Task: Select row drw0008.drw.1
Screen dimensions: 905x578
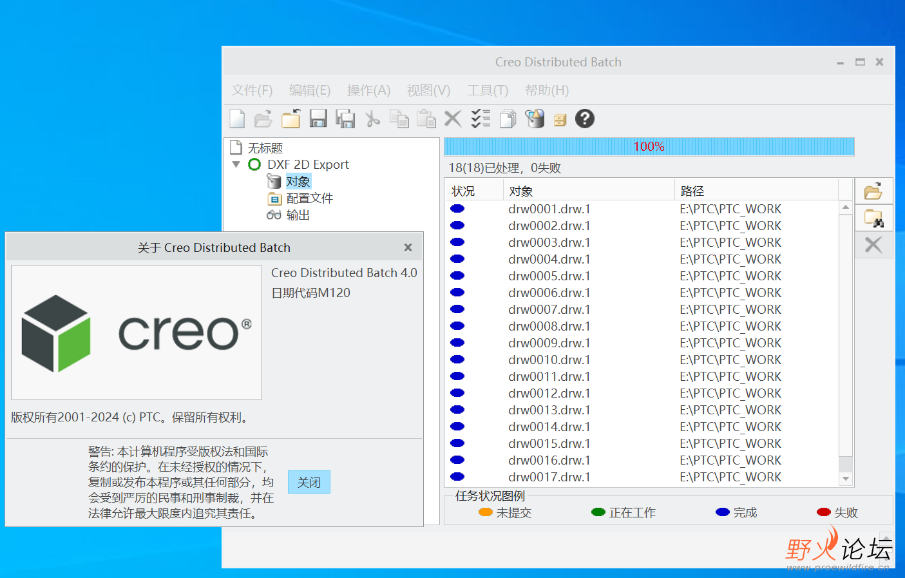Action: 642,326
